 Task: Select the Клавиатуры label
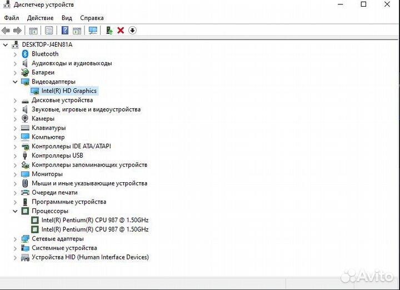pyautogui.click(x=48, y=128)
